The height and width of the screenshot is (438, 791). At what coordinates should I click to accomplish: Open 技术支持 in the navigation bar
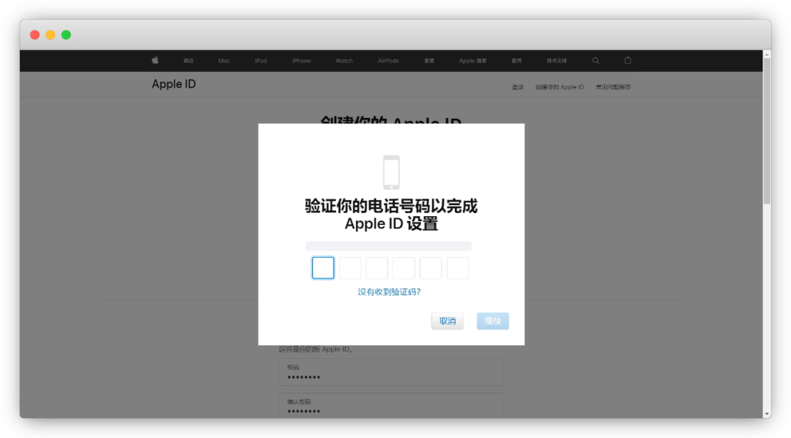point(557,61)
